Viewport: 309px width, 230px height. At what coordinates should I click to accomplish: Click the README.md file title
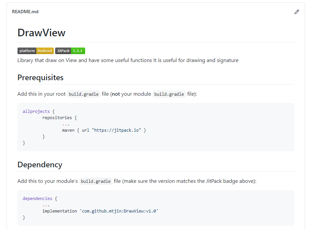pos(25,12)
